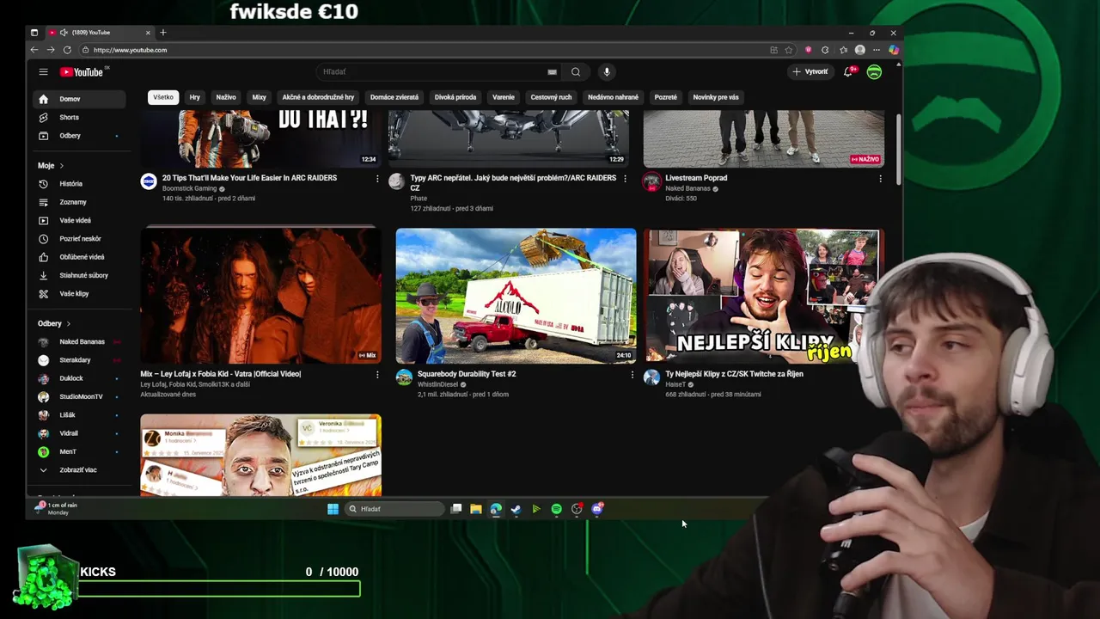This screenshot has height=619, width=1100.
Task: Open Steam from the taskbar
Action: [516, 509]
